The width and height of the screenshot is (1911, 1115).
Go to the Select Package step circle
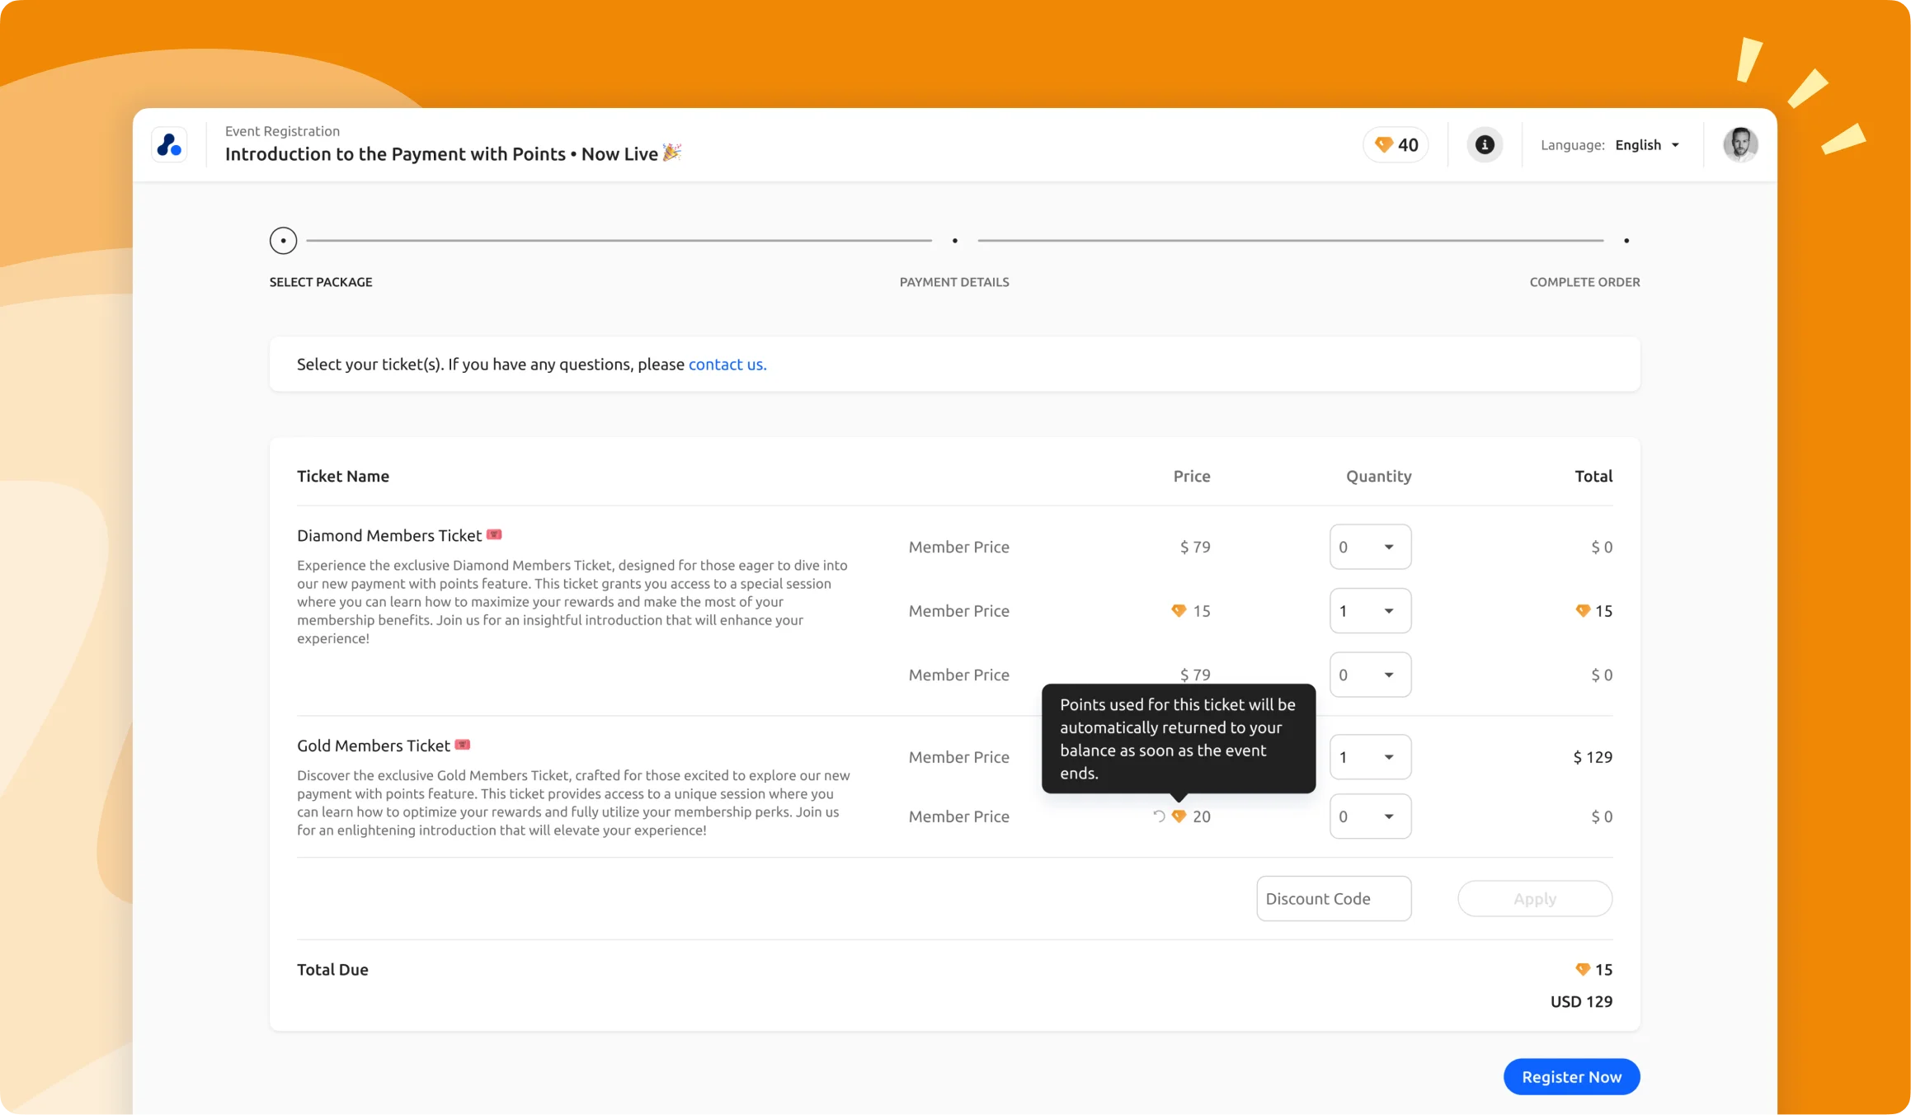pos(283,241)
